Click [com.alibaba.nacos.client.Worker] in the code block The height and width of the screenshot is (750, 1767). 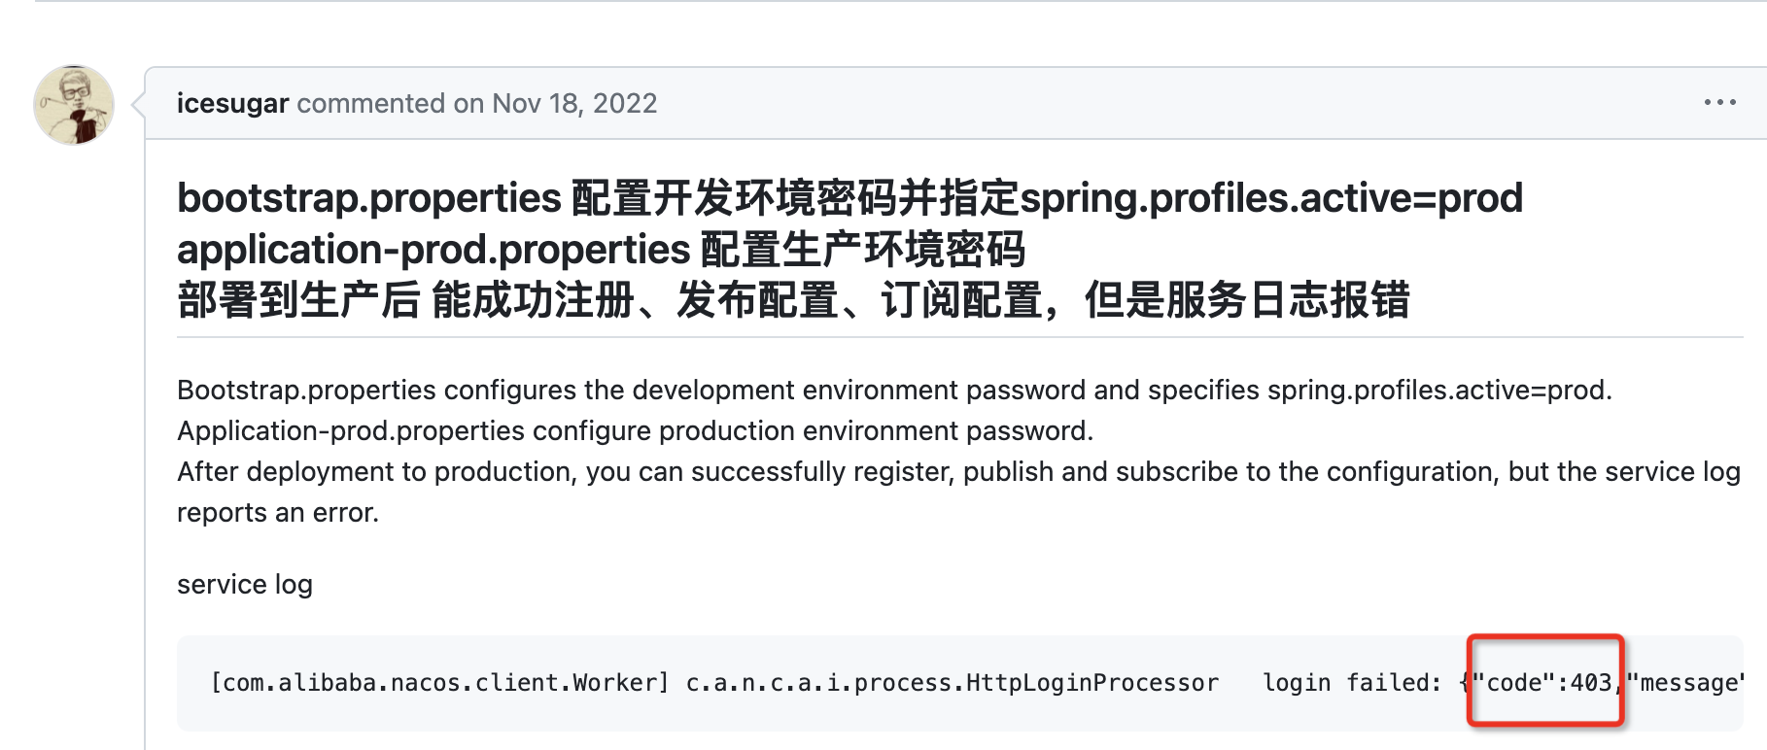pyautogui.click(x=439, y=683)
